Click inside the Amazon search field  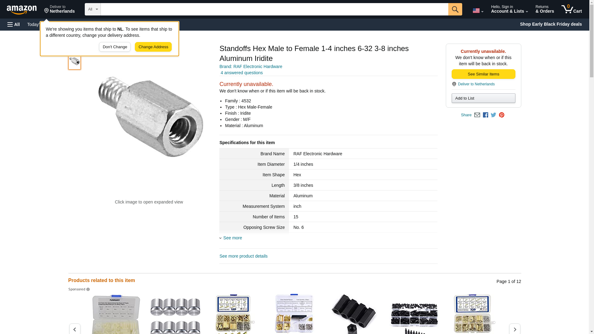click(274, 9)
